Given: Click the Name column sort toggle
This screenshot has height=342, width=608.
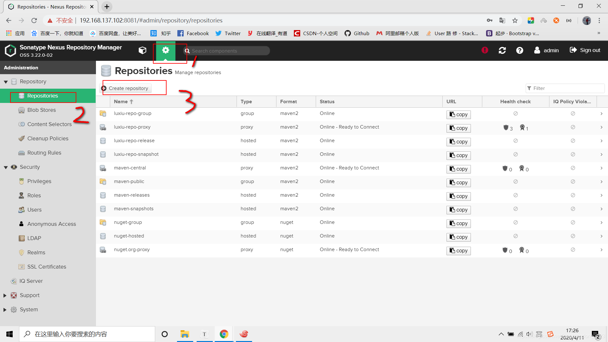Looking at the screenshot, I should 124,101.
